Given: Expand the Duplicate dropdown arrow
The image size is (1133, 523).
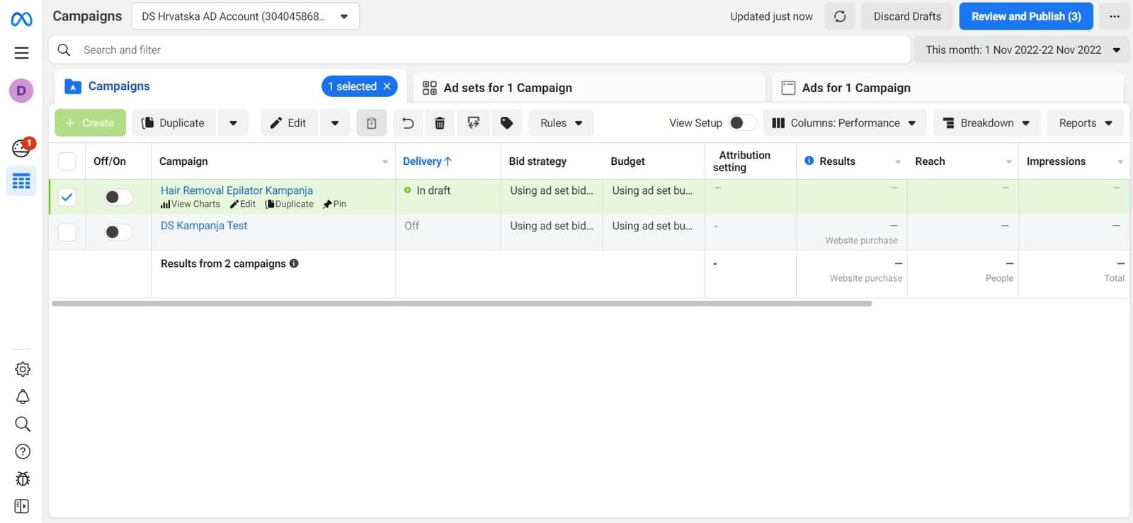Looking at the screenshot, I should 233,123.
